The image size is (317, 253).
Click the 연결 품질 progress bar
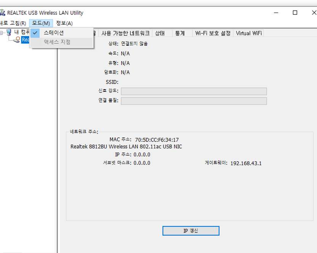point(194,101)
